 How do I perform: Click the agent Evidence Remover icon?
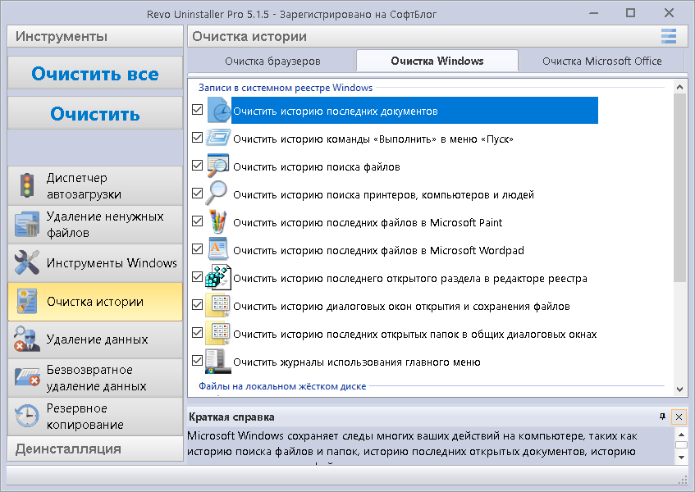pyautogui.click(x=27, y=339)
